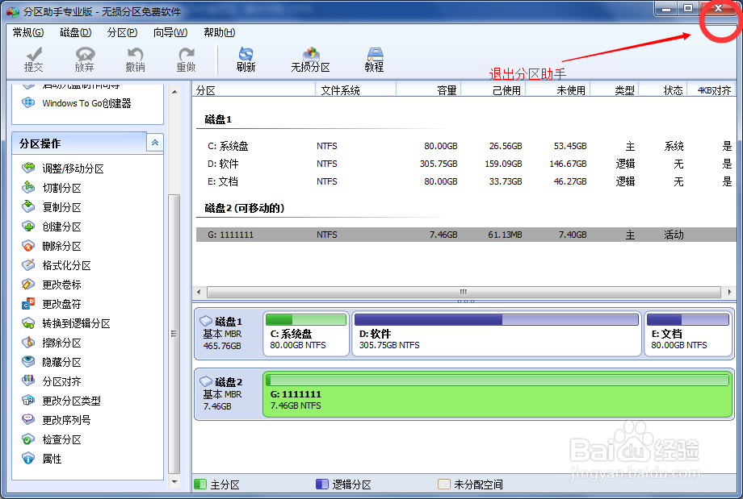Choose 切割分区 in the sidebar
The image size is (743, 499).
[x=52, y=188]
